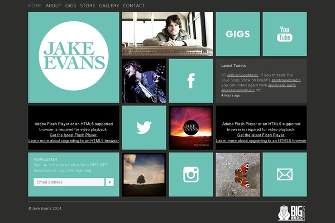Click Learn more about upgrading in right video
335x223 pixels.
coord(261,140)
